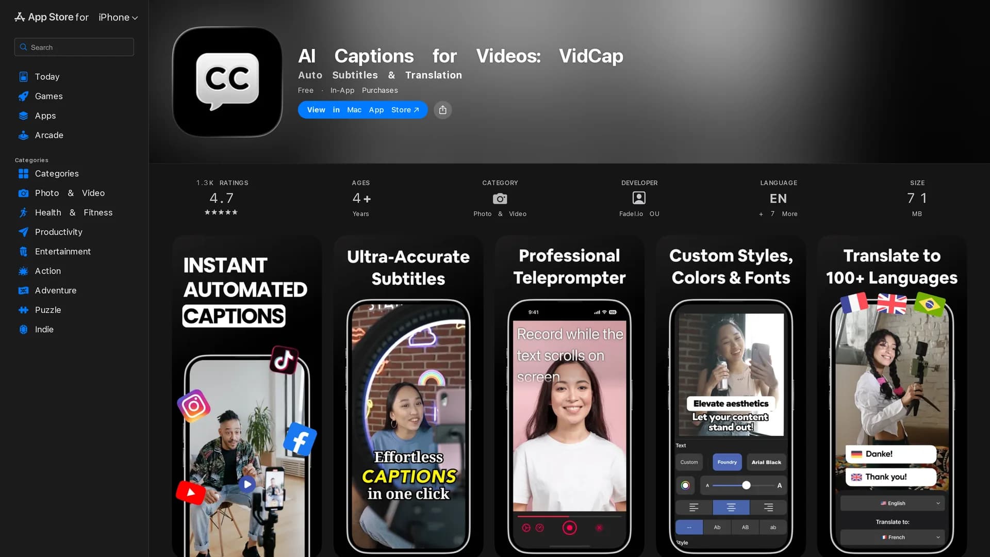Open Productivity paper plane icon
990x557 pixels.
pyautogui.click(x=23, y=232)
